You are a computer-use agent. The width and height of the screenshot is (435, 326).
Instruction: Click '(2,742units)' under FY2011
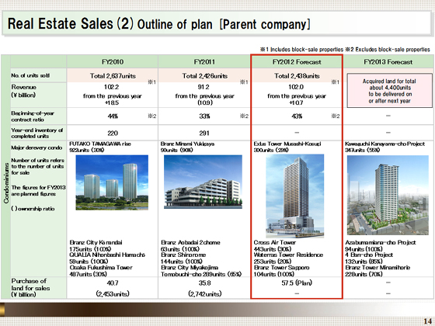coord(205,293)
